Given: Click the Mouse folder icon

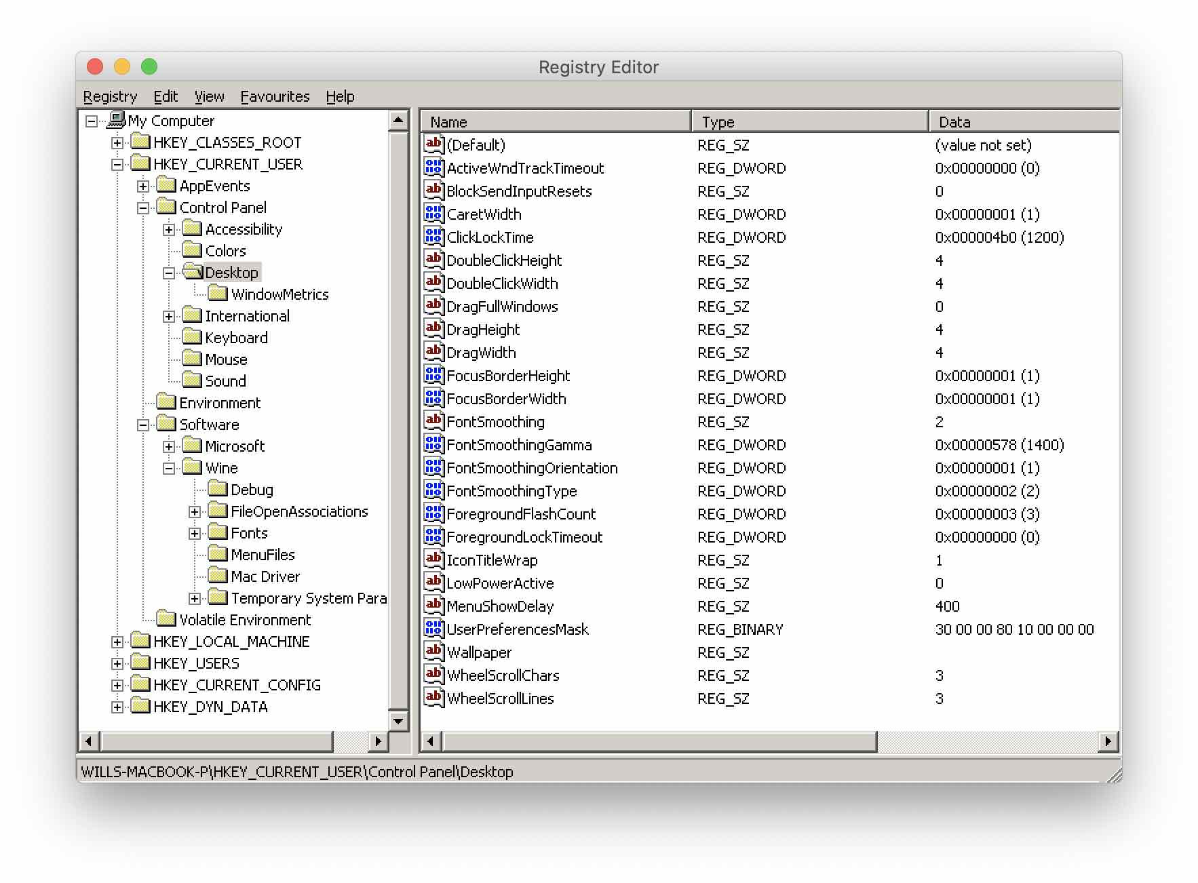Looking at the screenshot, I should 192,359.
